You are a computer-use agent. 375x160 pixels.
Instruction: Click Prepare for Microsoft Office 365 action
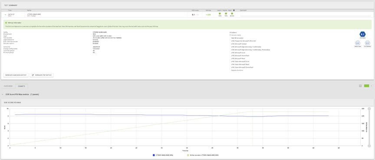click(243, 41)
